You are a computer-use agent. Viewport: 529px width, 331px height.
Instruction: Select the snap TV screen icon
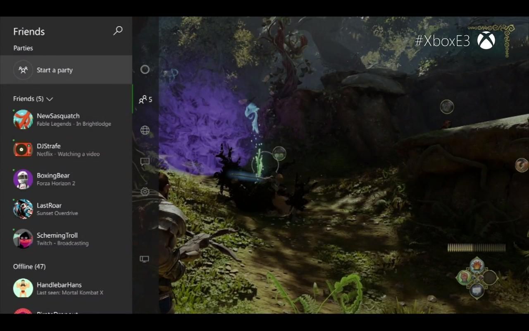(x=144, y=259)
